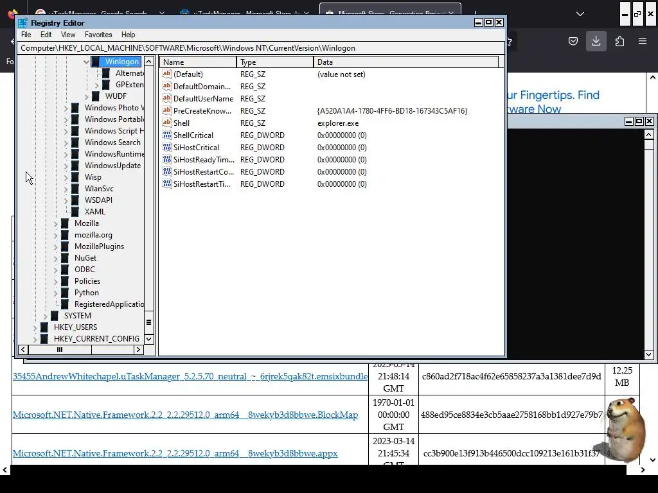Select the Windows Script Host tree key
The width and height of the screenshot is (658, 493).
(x=114, y=131)
